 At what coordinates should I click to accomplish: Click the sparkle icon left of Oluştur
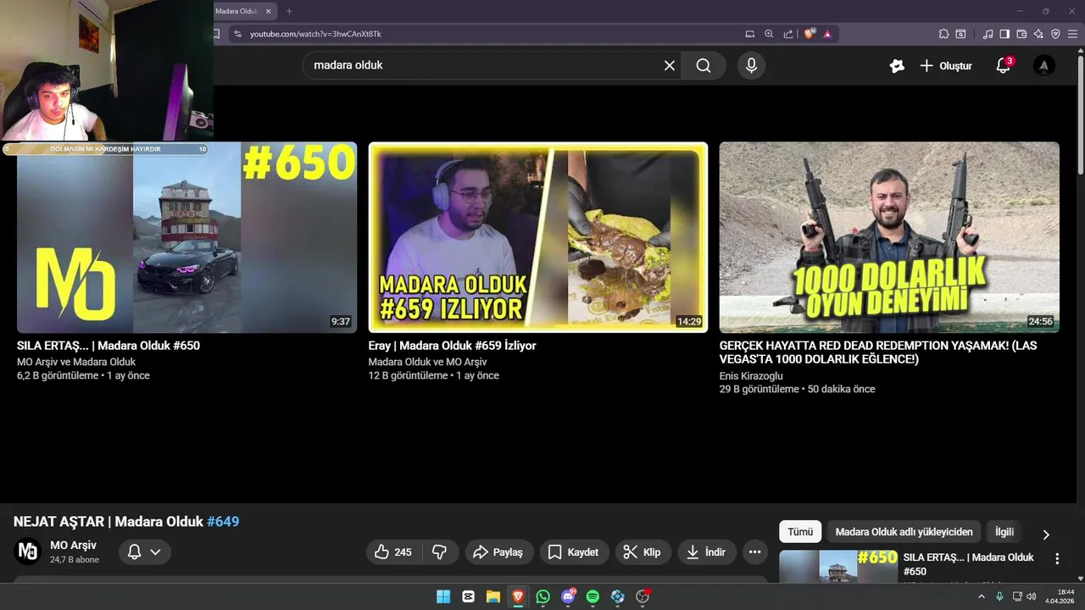pyautogui.click(x=897, y=65)
